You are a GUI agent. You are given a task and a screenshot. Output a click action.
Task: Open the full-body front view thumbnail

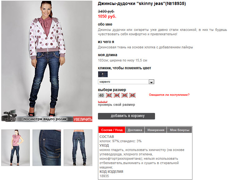pos(16,148)
